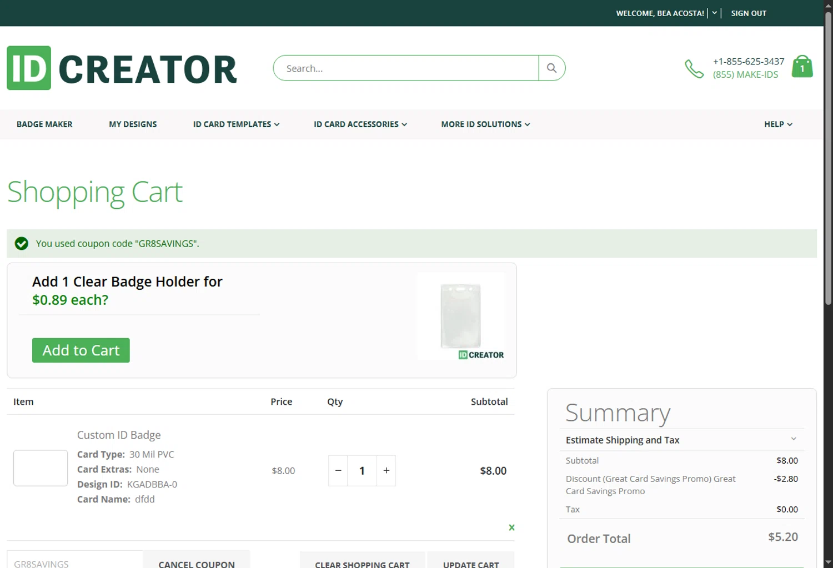Expand ID Card Accessories menu
Screen dimensions: 833x568
pos(360,124)
